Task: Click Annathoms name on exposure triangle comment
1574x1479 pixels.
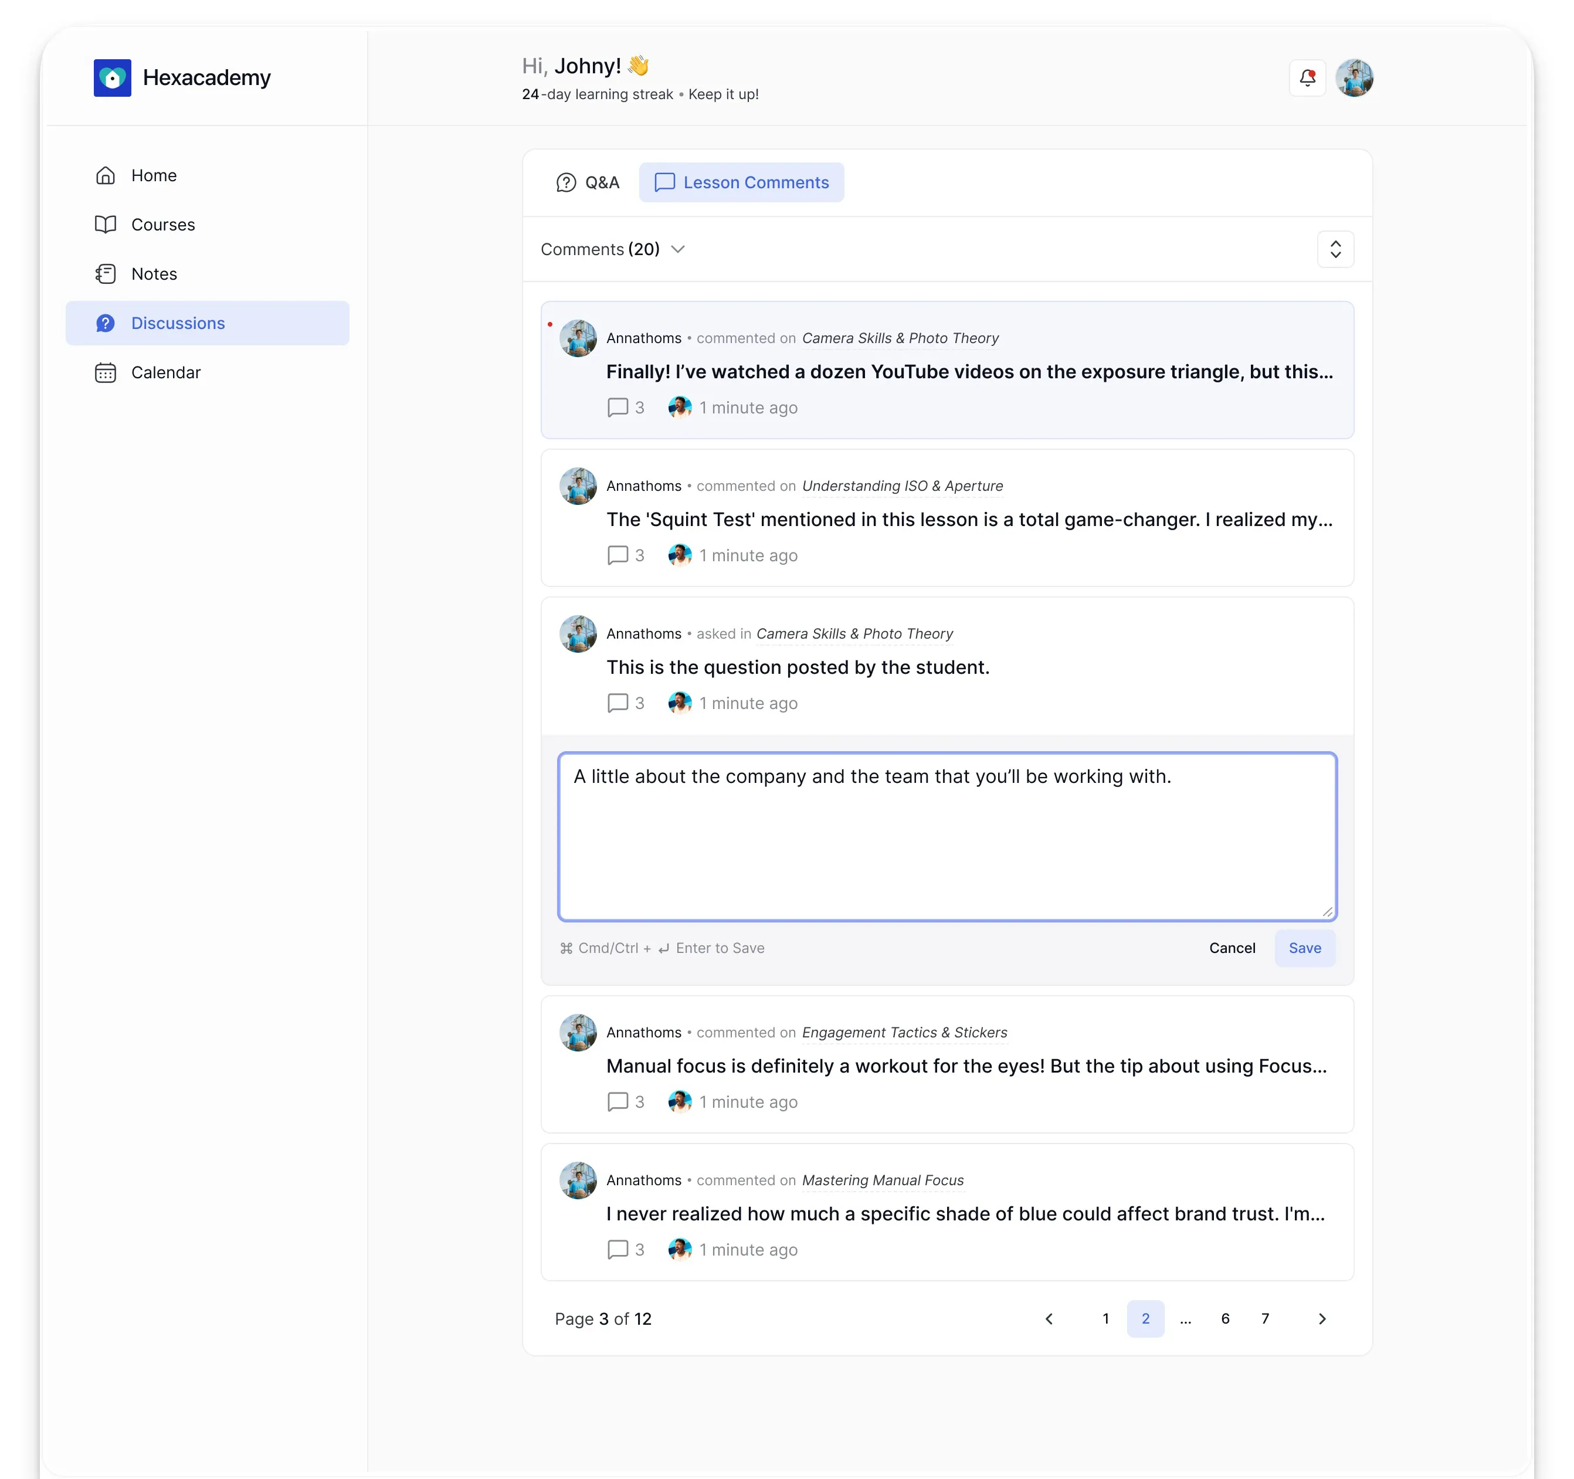Action: coord(644,338)
